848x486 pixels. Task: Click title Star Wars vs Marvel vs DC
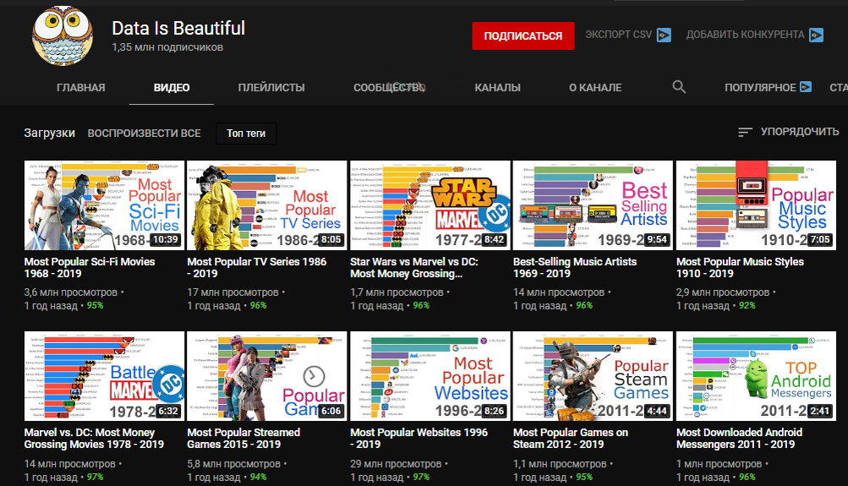point(413,268)
